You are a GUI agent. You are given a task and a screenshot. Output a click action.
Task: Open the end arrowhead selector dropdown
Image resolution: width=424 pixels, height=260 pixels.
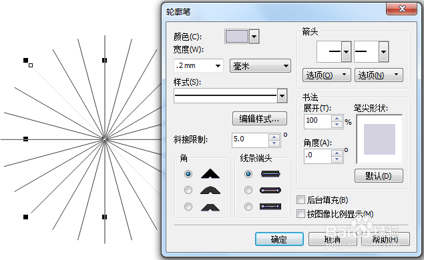click(x=383, y=51)
